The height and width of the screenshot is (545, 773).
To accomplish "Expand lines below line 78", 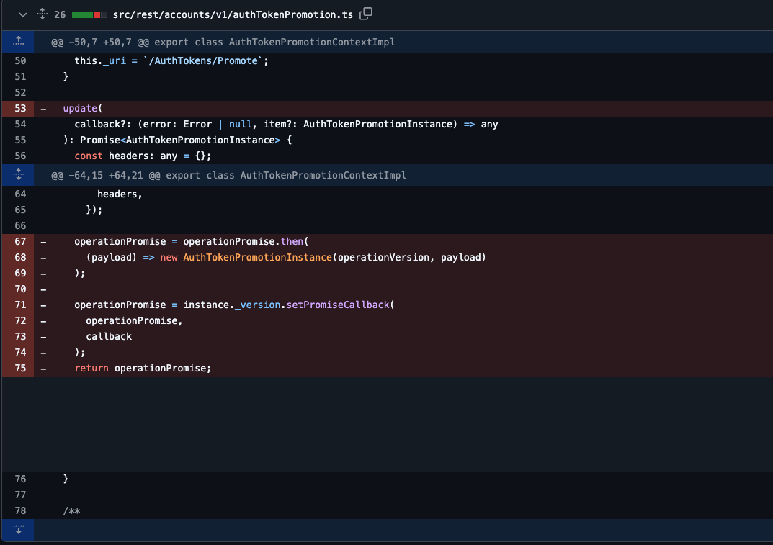I will click(18, 530).
